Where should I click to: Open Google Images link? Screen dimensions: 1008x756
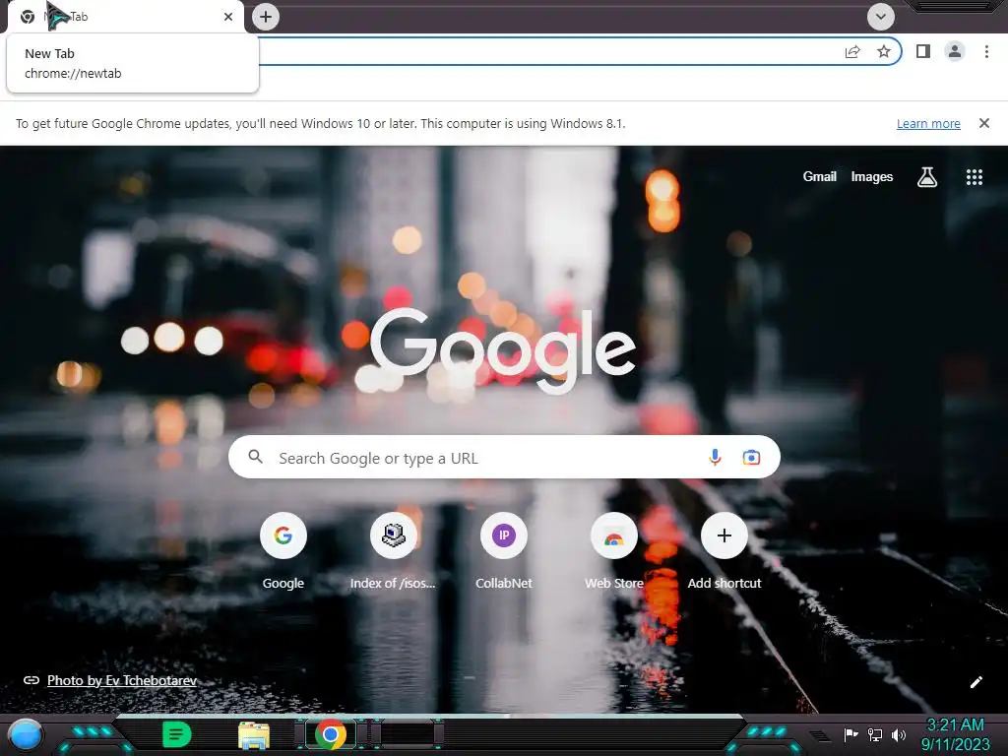(872, 177)
